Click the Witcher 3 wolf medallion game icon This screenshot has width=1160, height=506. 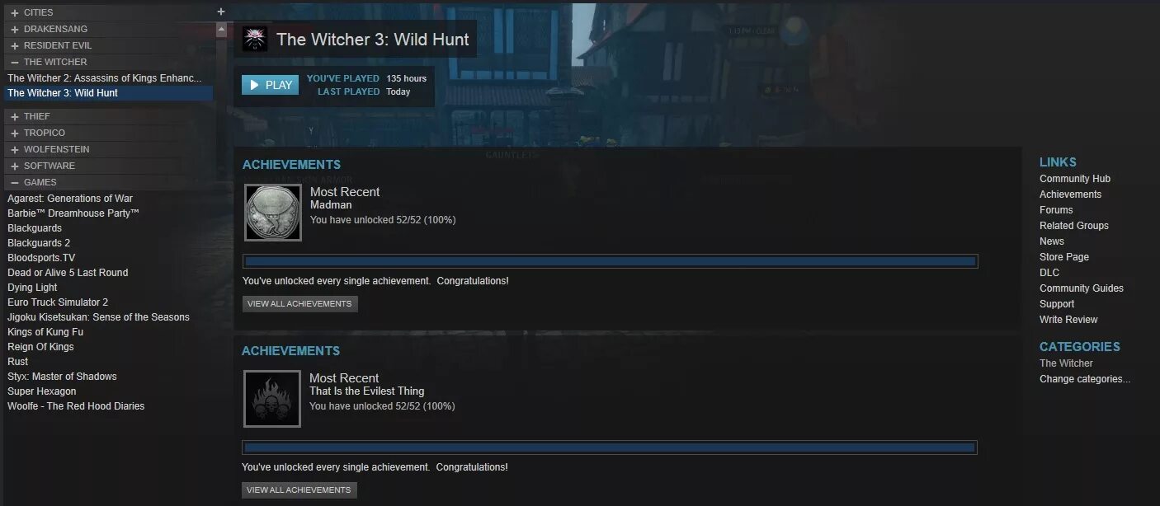point(255,39)
